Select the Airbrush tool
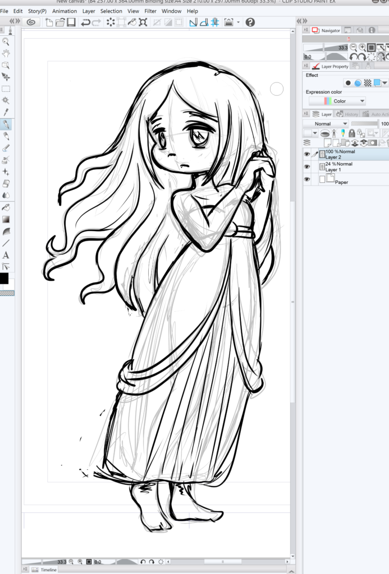This screenshot has height=574, width=389. 6,160
